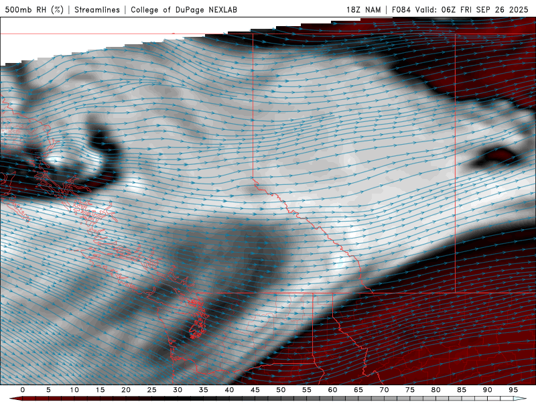Image resolution: width=536 pixels, height=402 pixels.
Task: Click the "60" colorbar label
Action: point(332,390)
